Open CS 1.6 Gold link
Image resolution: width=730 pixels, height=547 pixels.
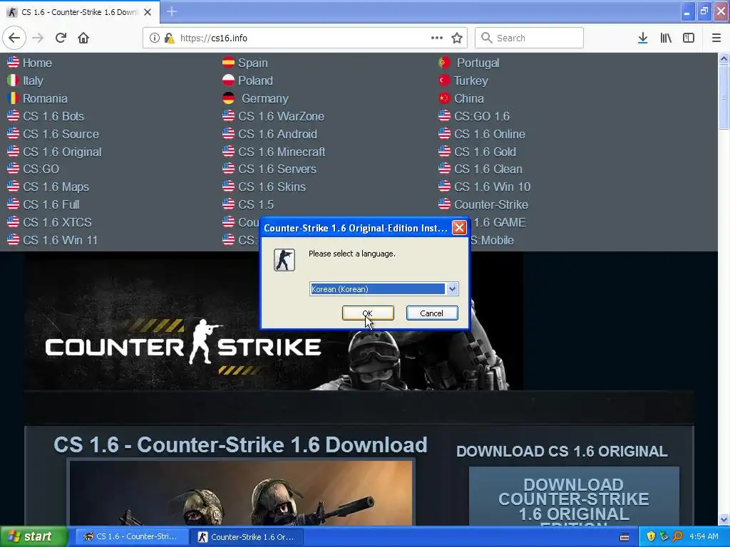485,152
